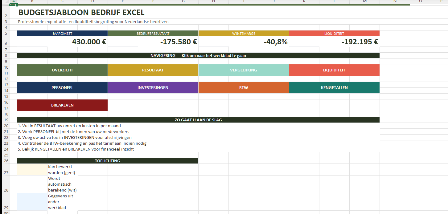The width and height of the screenshot is (448, 214).
Task: Select the yellow editable legend swatch
Action: [x=32, y=170]
